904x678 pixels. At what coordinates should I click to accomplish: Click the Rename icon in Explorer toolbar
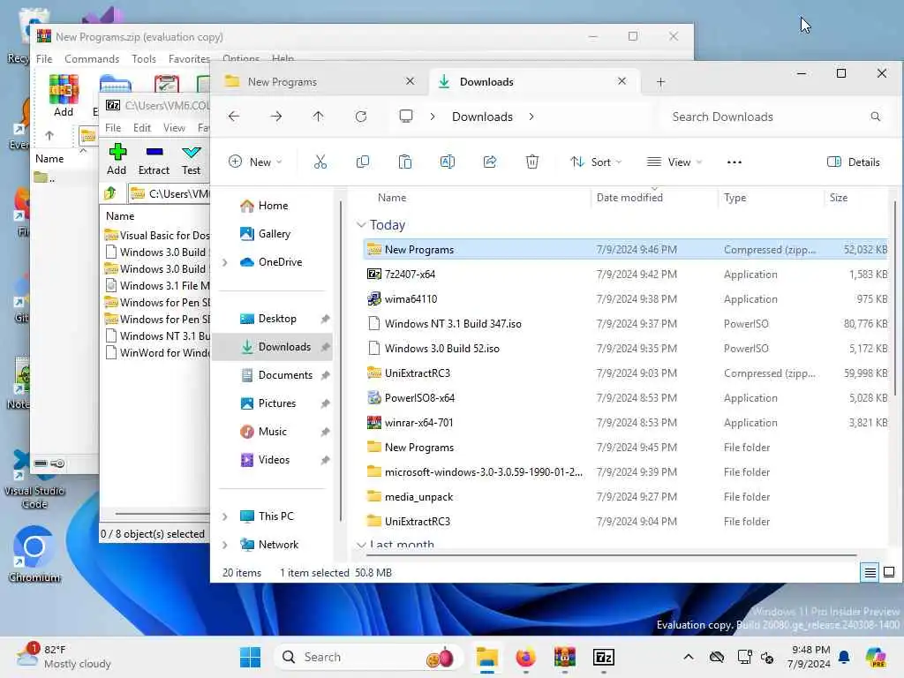coord(448,162)
